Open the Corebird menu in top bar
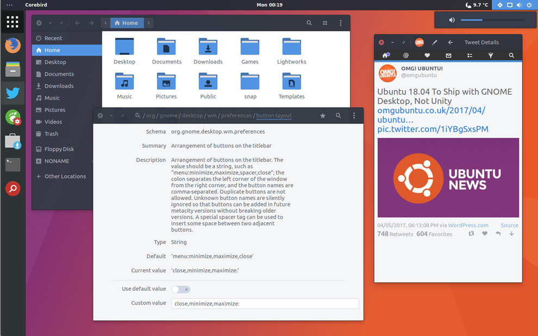 (x=36, y=5)
